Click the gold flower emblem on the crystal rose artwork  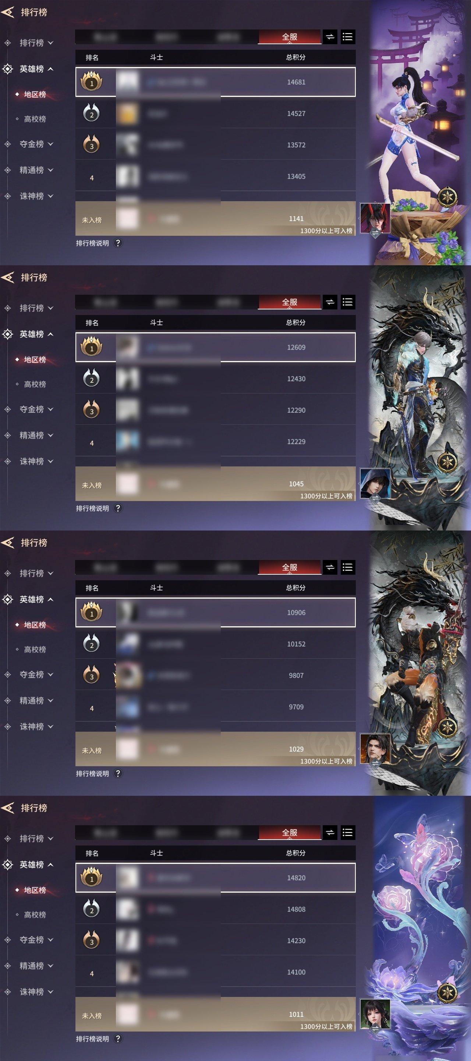pos(447,992)
